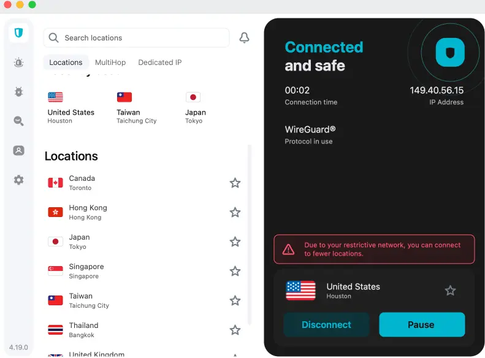The height and width of the screenshot is (358, 485).
Task: Click the Pause button
Action: click(x=422, y=325)
